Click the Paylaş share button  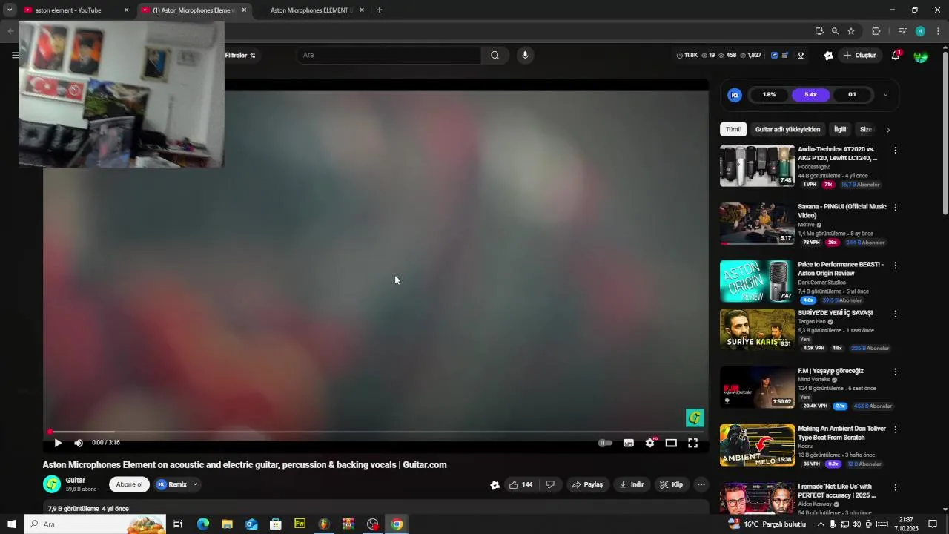point(587,484)
